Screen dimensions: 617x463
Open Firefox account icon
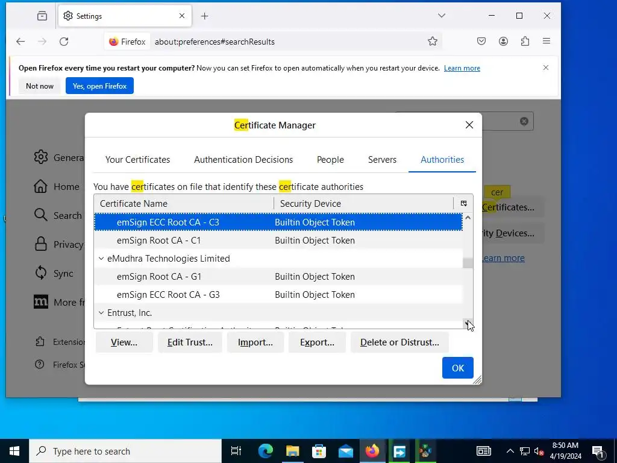503,42
